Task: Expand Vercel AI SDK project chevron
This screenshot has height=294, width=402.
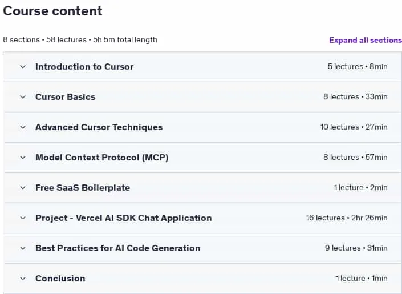Action: click(23, 218)
